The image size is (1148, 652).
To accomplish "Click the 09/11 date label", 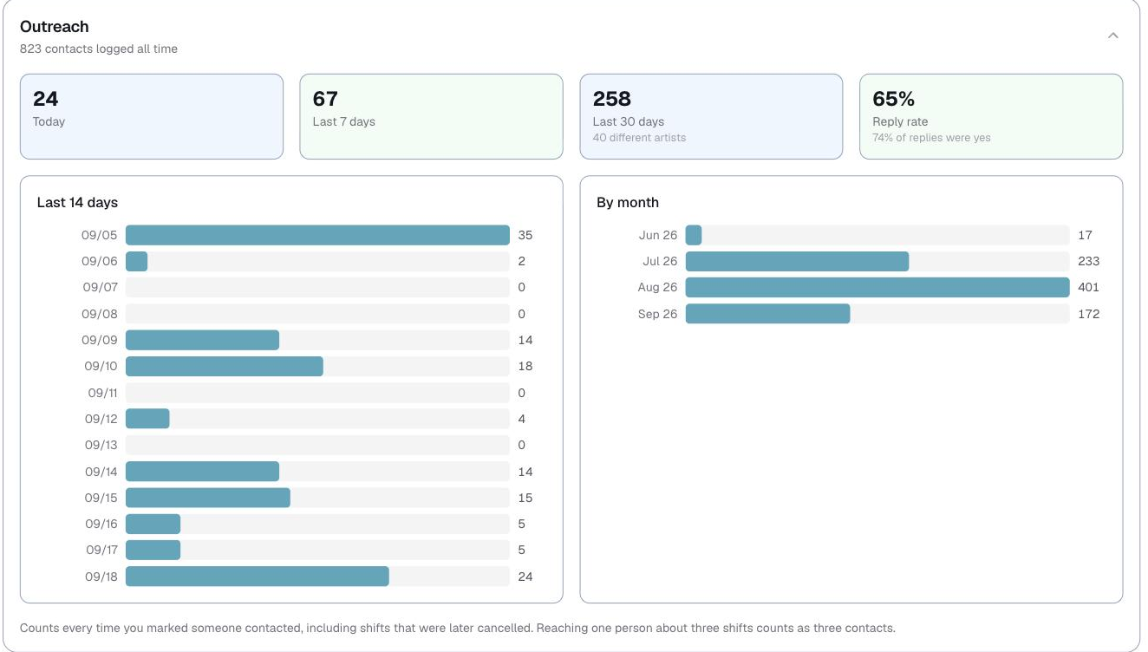I will coord(102,393).
